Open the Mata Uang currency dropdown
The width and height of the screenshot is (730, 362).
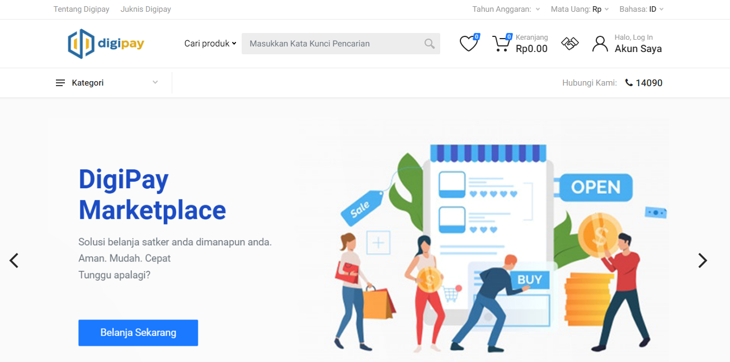(580, 9)
